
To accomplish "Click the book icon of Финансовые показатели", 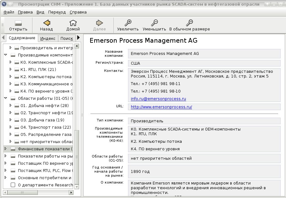I will tap(13, 149).
